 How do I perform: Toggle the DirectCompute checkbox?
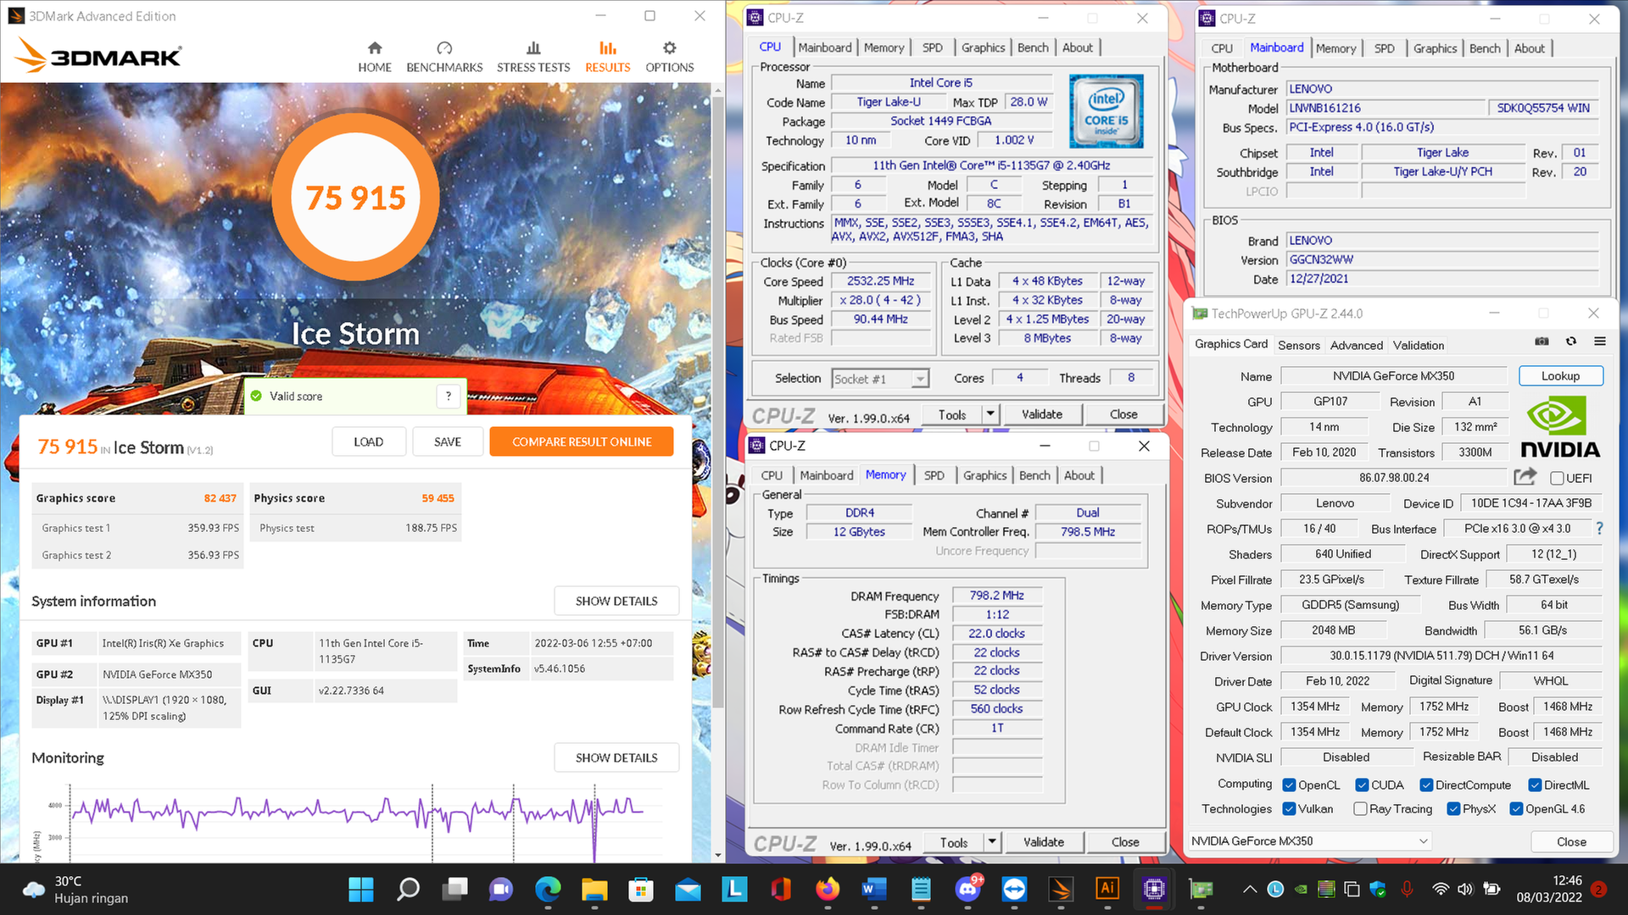pyautogui.click(x=1426, y=785)
